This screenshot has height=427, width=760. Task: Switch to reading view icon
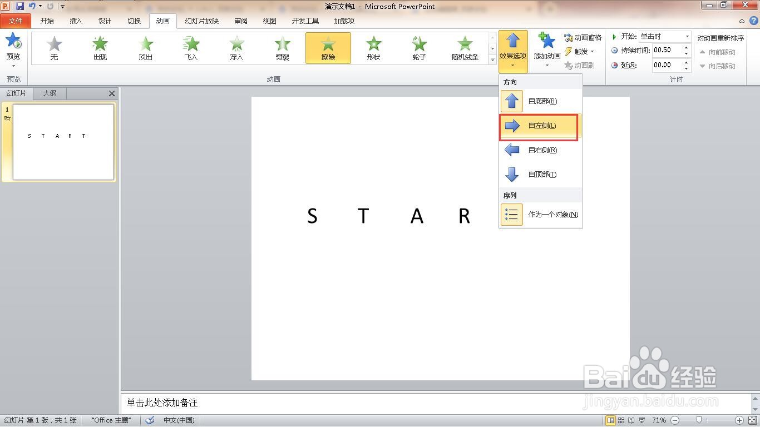point(631,420)
